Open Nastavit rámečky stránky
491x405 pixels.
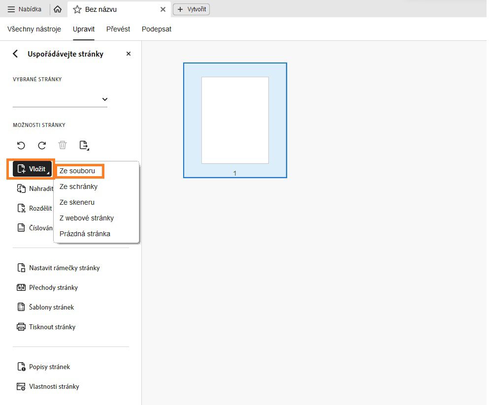(x=58, y=268)
